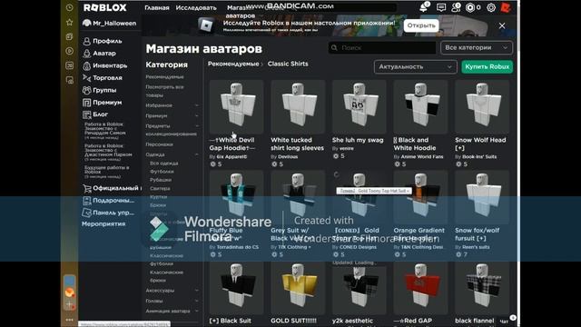
Task: Click 'Classic Shirts' breadcrumb
Action: point(288,64)
